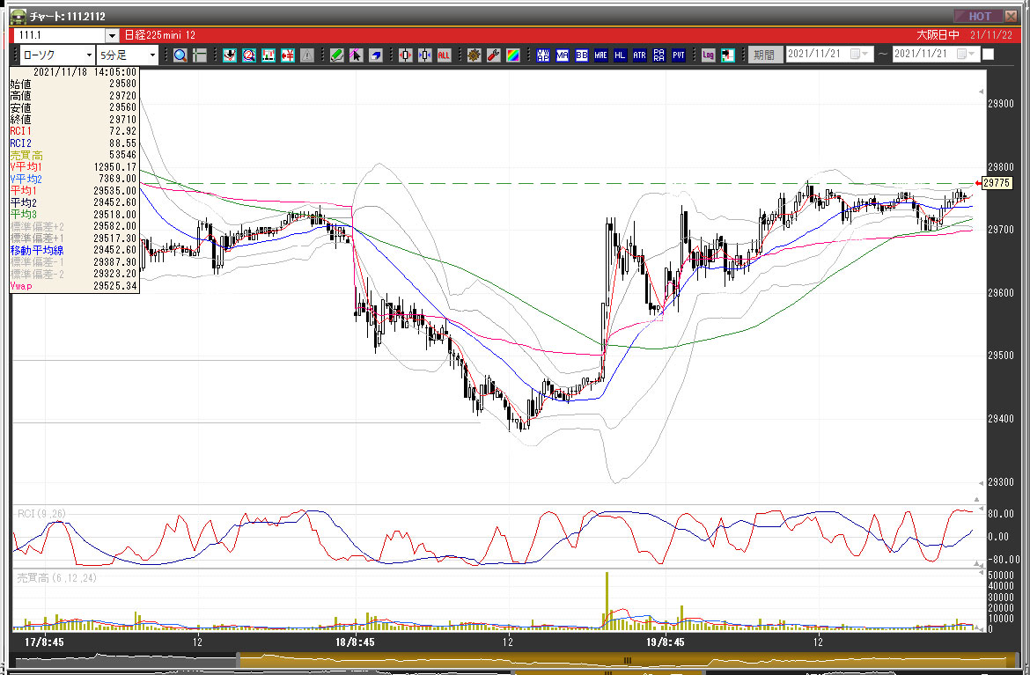Click the chart export arrow icon
The image size is (1030, 675).
[x=727, y=55]
